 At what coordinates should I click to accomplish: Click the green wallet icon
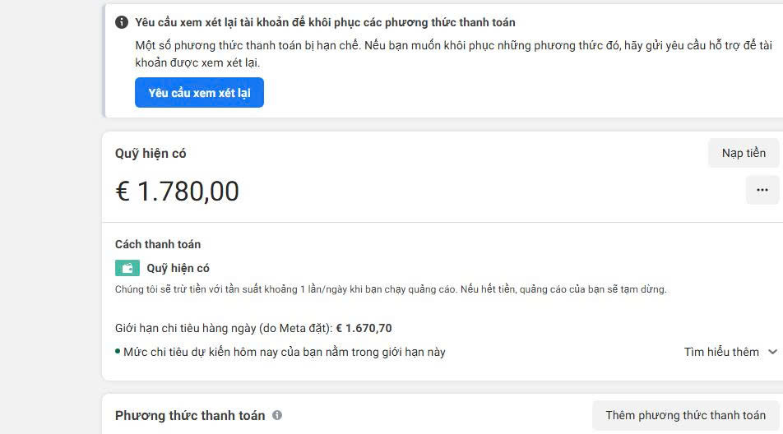127,268
